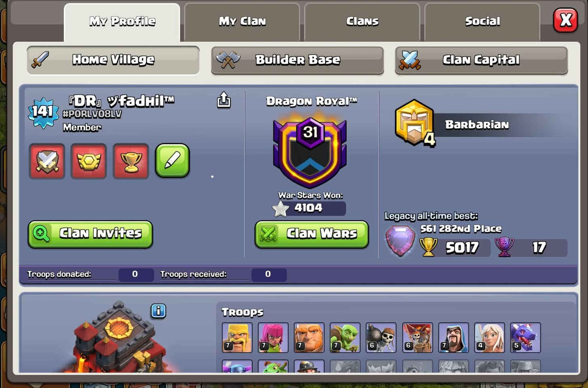
Task: Tap the Wizard troop icon
Action: [453, 337]
